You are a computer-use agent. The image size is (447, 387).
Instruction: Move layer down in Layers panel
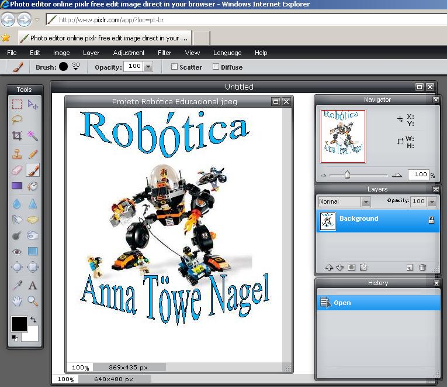coord(339,268)
